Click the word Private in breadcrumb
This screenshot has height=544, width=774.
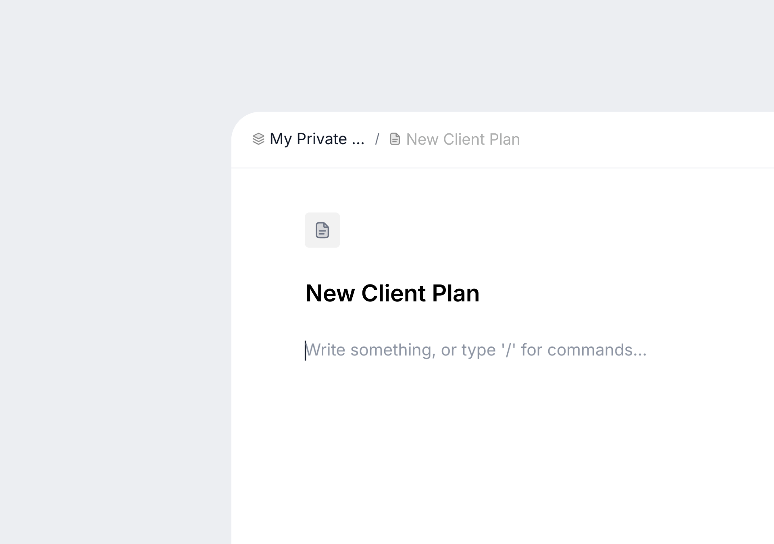(321, 139)
